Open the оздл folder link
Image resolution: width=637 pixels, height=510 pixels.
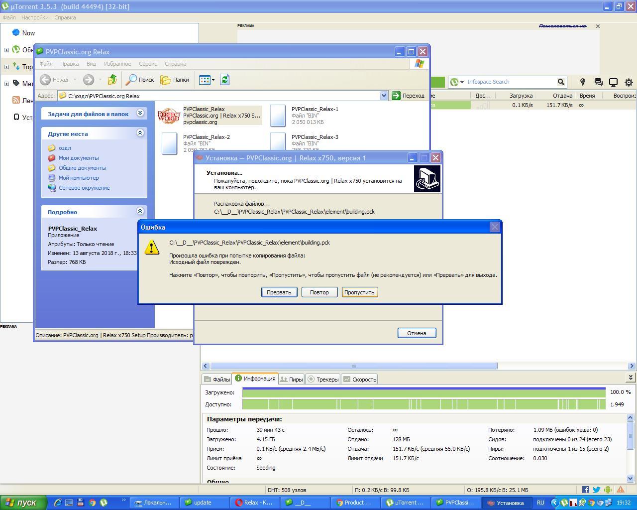65,148
